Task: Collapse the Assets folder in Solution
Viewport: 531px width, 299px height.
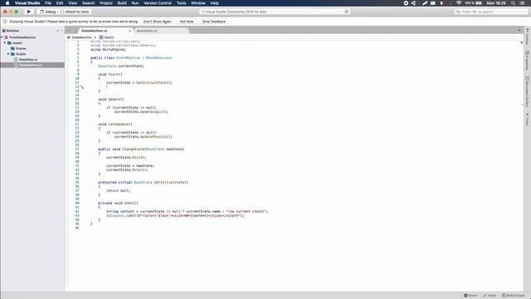Action: 5,43
